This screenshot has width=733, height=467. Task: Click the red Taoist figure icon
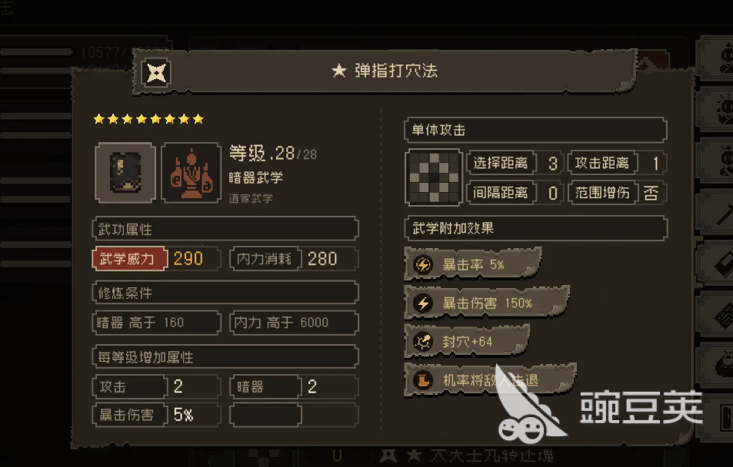(x=192, y=173)
